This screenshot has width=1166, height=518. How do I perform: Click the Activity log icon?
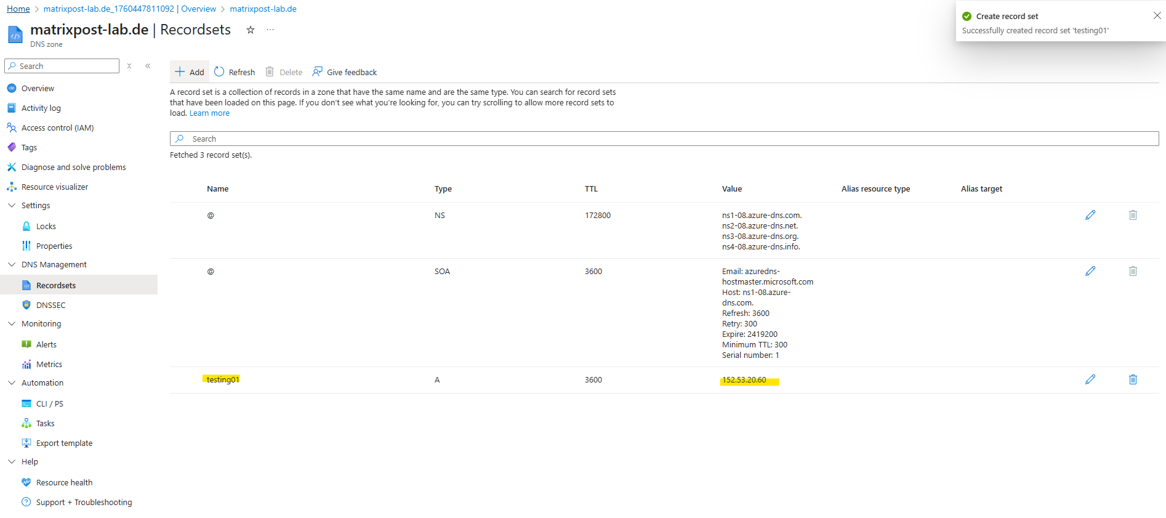click(x=12, y=108)
